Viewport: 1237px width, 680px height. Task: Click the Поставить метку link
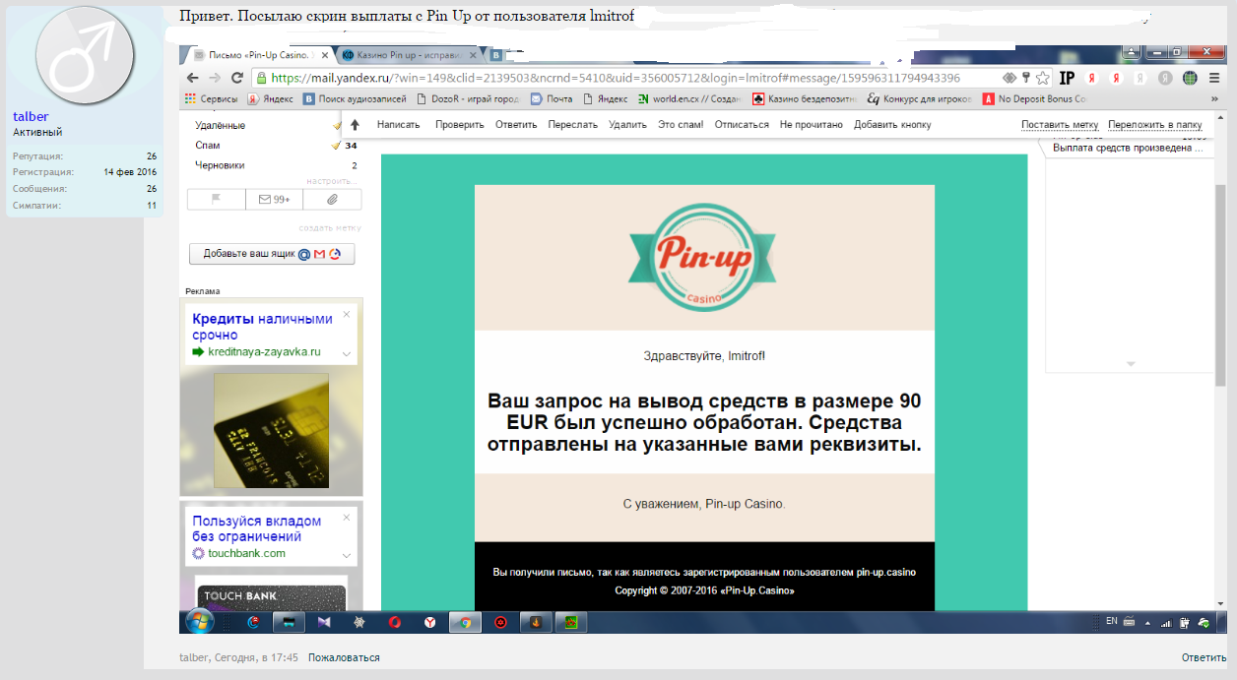pyautogui.click(x=1060, y=125)
